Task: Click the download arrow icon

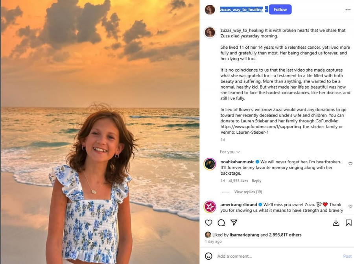Action: pyautogui.click(x=336, y=223)
